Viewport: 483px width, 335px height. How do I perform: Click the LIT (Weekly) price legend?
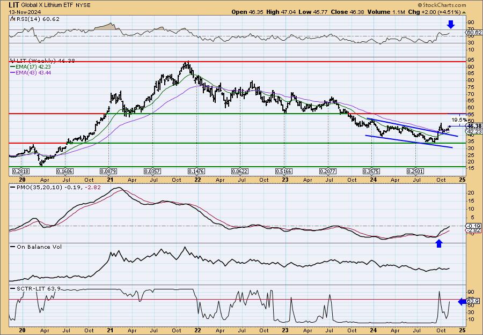coord(42,61)
